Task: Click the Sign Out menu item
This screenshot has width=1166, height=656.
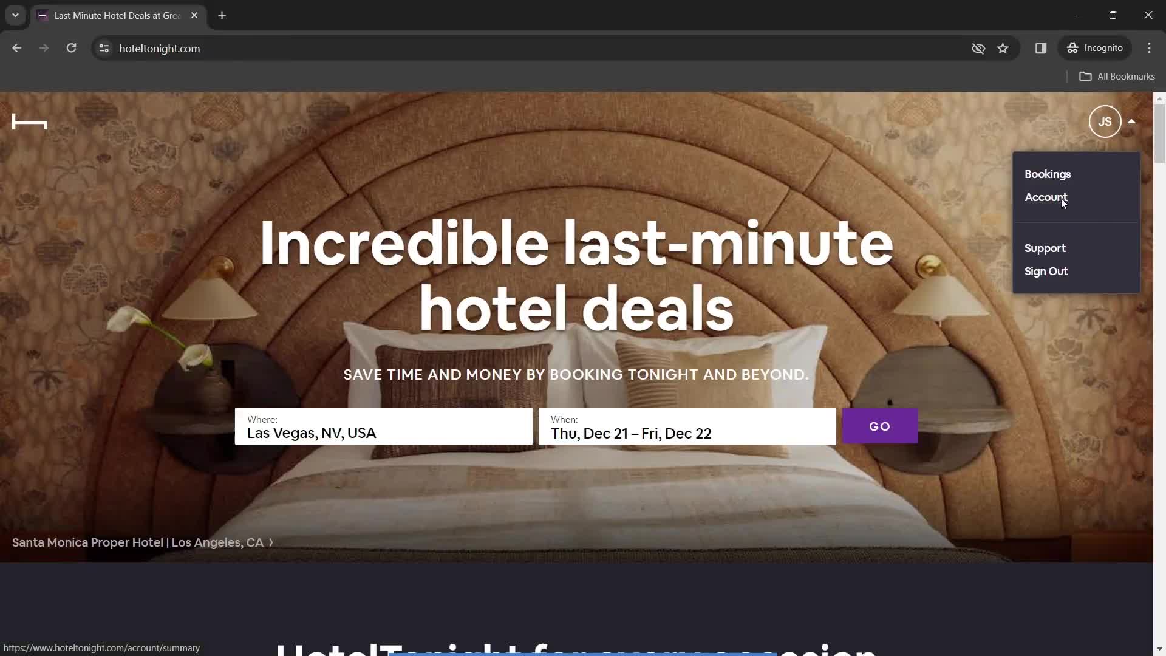Action: (1047, 271)
